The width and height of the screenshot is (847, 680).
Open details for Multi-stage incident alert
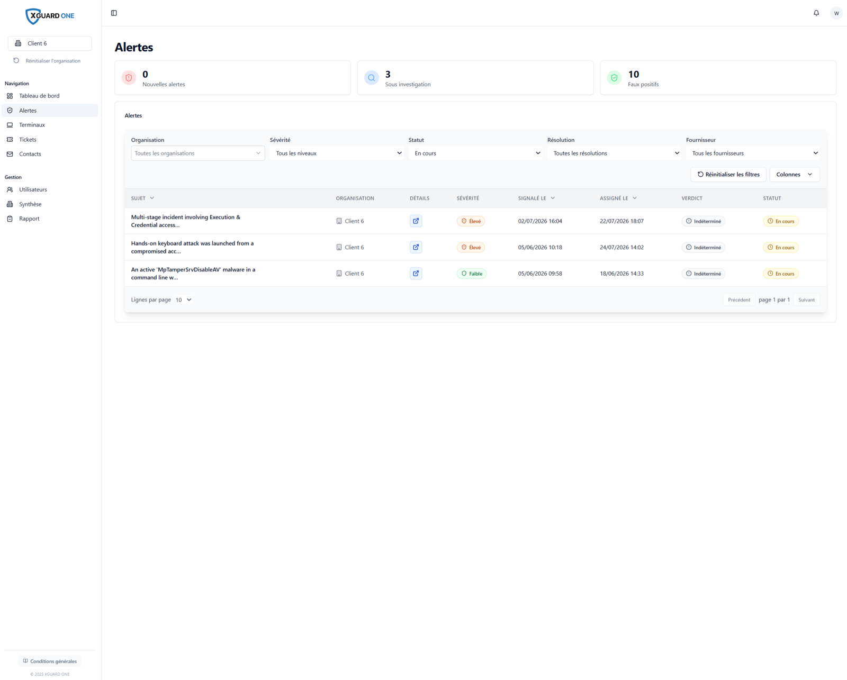pyautogui.click(x=416, y=221)
